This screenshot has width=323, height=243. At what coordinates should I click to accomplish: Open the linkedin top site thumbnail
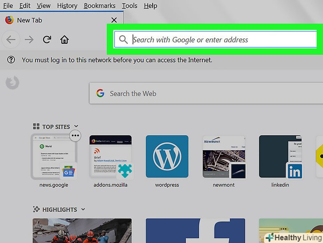(280, 156)
